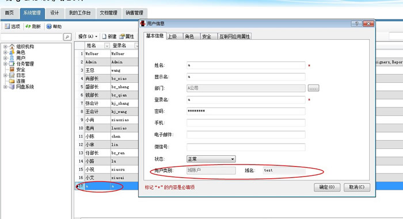The height and width of the screenshot is (219, 403).
Task: Expand the 组织机构 tree node
Action: [5, 47]
